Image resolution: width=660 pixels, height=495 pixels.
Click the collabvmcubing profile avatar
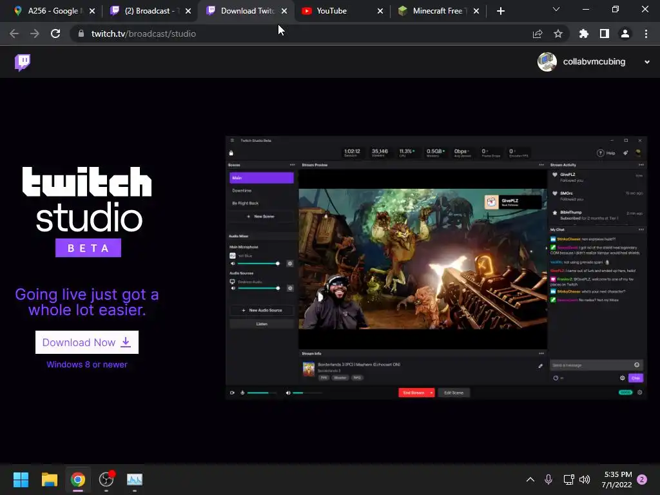[547, 62]
